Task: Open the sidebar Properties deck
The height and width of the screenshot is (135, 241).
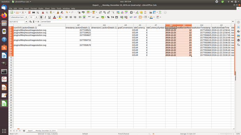Action: [239, 27]
